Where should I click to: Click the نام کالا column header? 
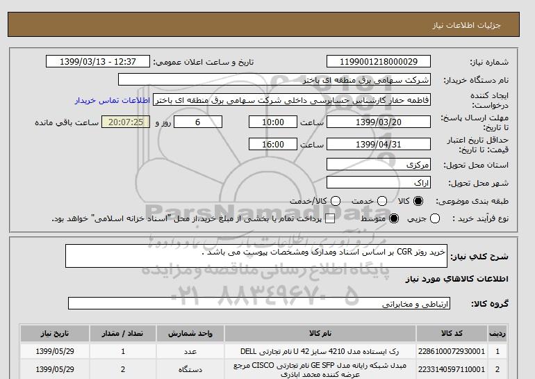click(320, 333)
